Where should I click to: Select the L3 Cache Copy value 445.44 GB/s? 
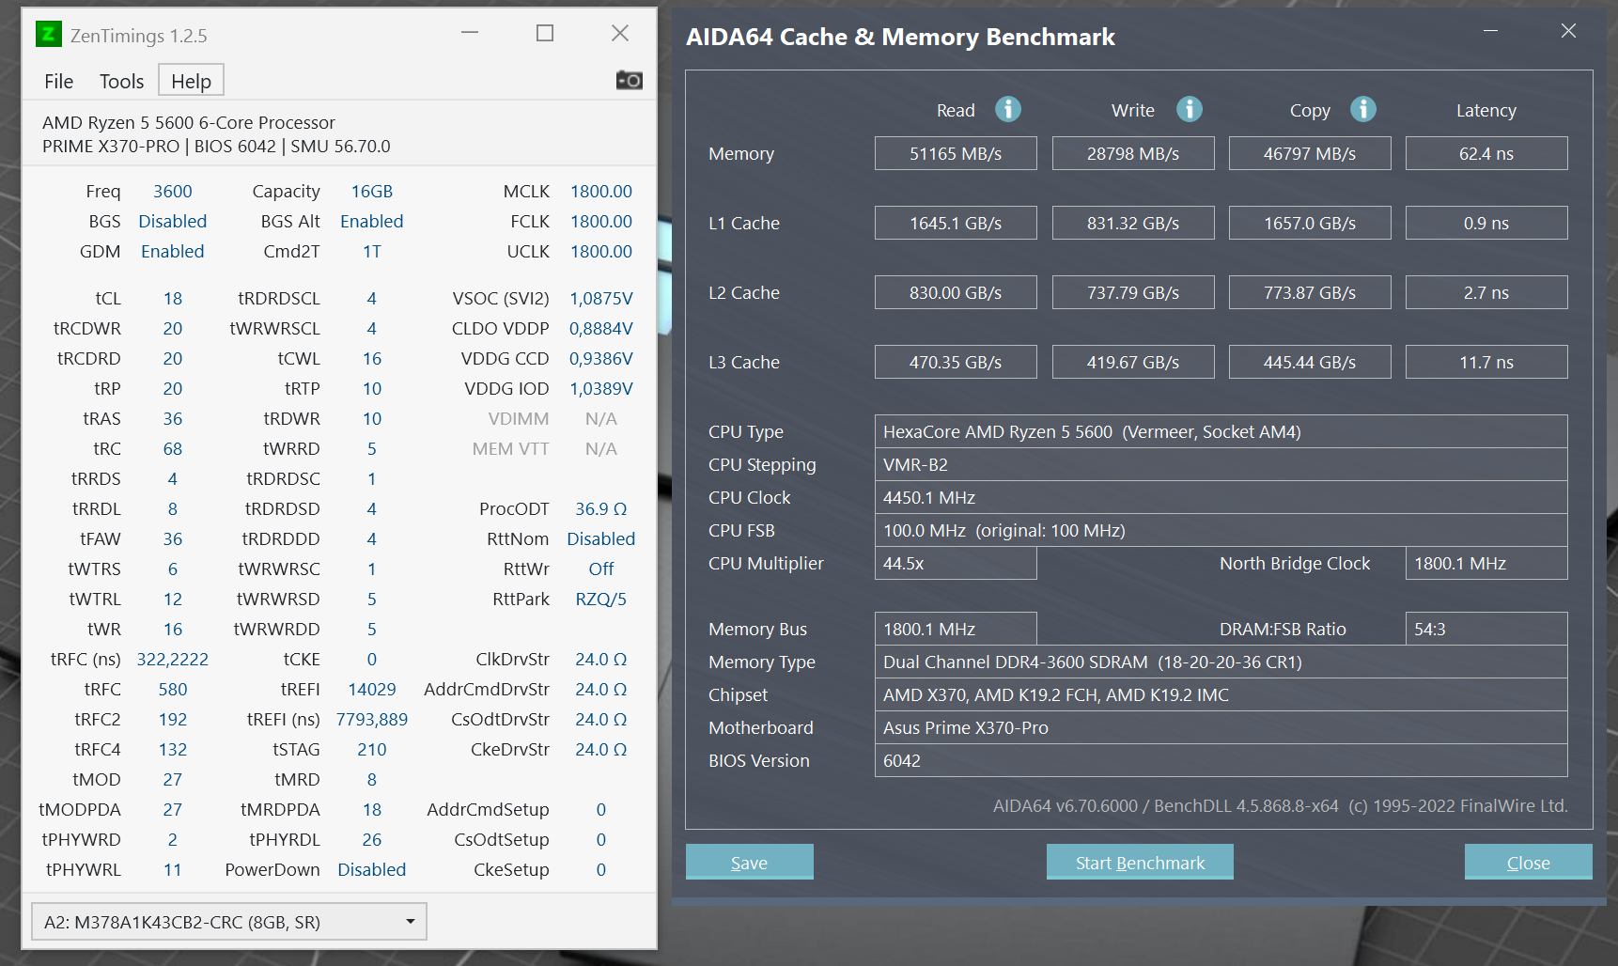pyautogui.click(x=1310, y=362)
